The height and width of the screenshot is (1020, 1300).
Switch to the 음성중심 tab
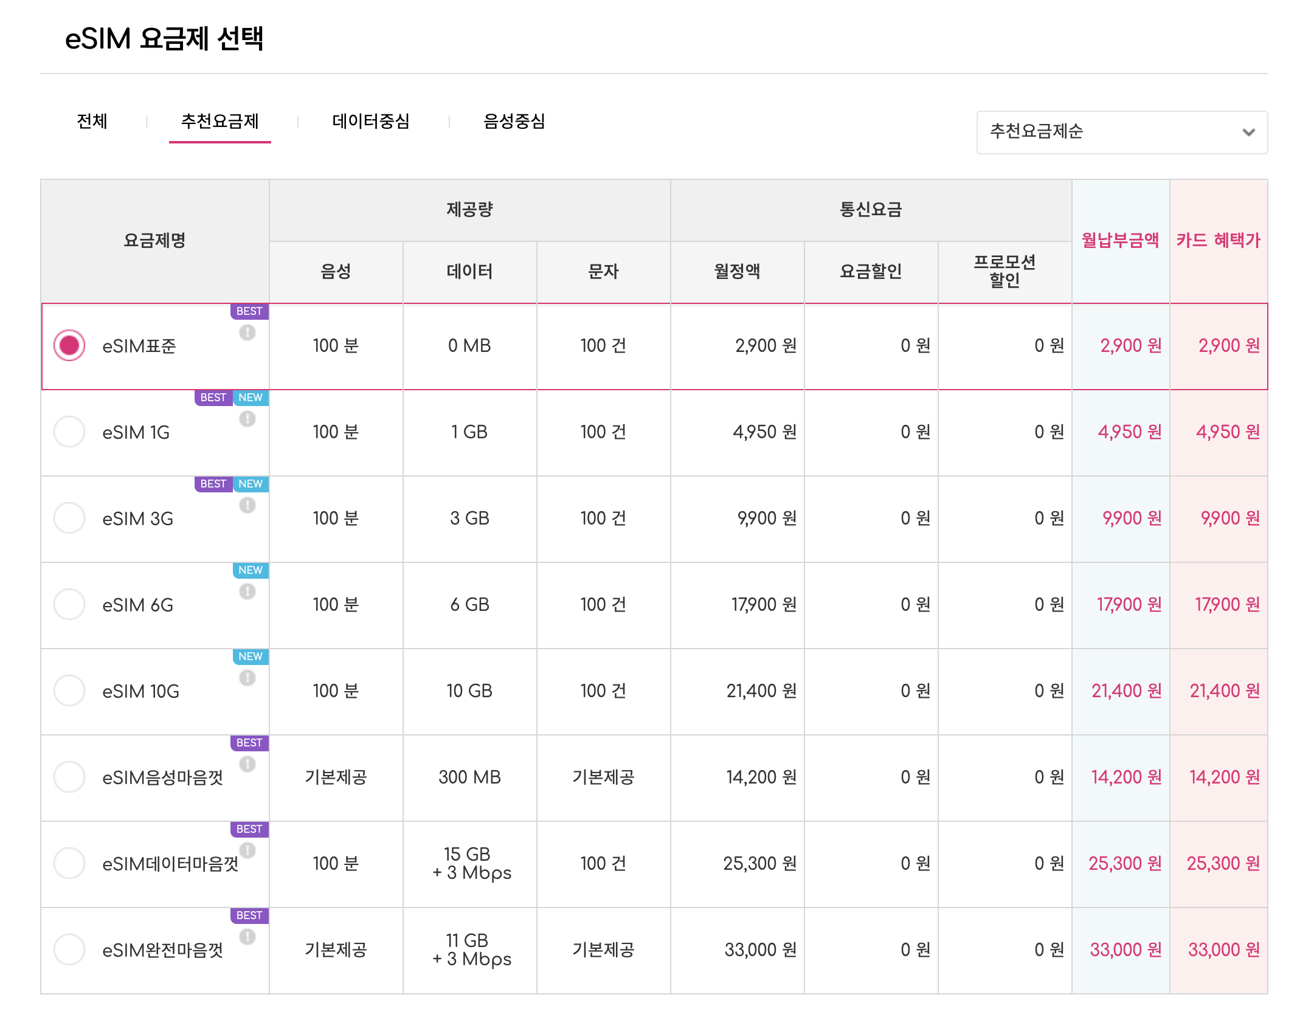click(514, 122)
